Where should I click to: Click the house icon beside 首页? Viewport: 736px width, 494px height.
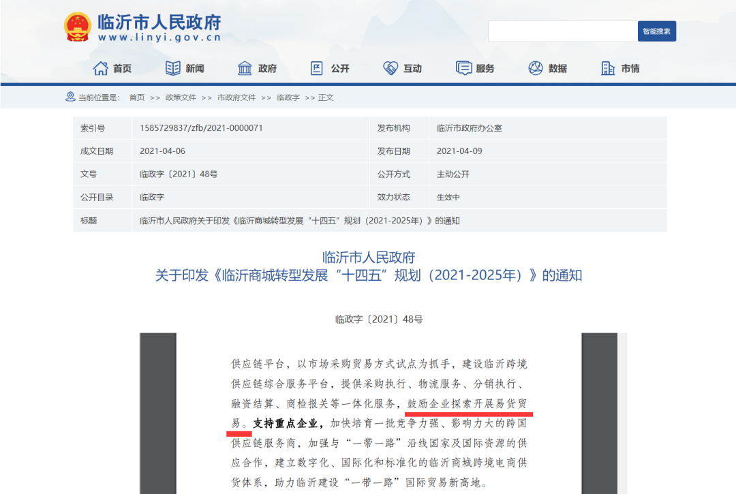click(101, 68)
